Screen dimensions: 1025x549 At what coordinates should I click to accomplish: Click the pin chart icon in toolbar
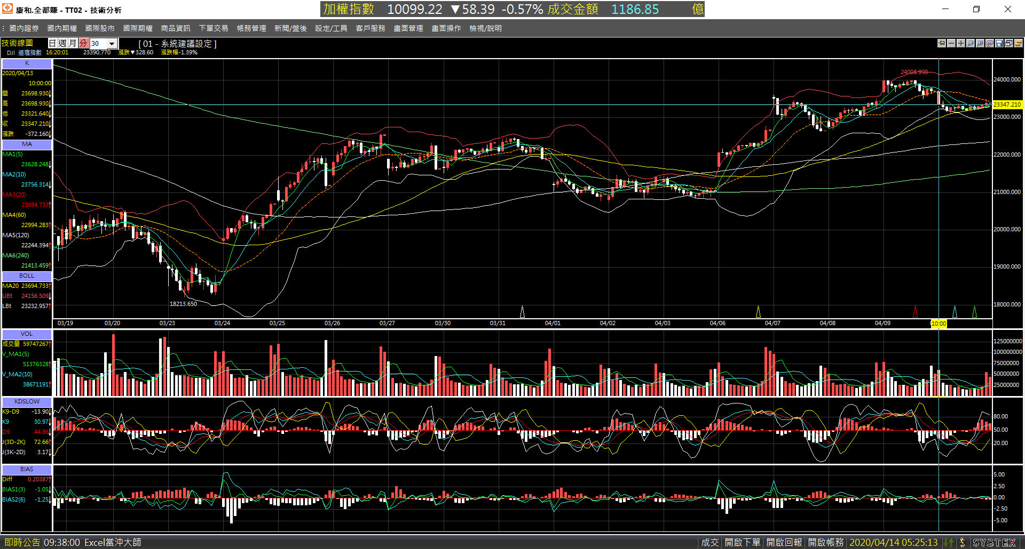(942, 43)
